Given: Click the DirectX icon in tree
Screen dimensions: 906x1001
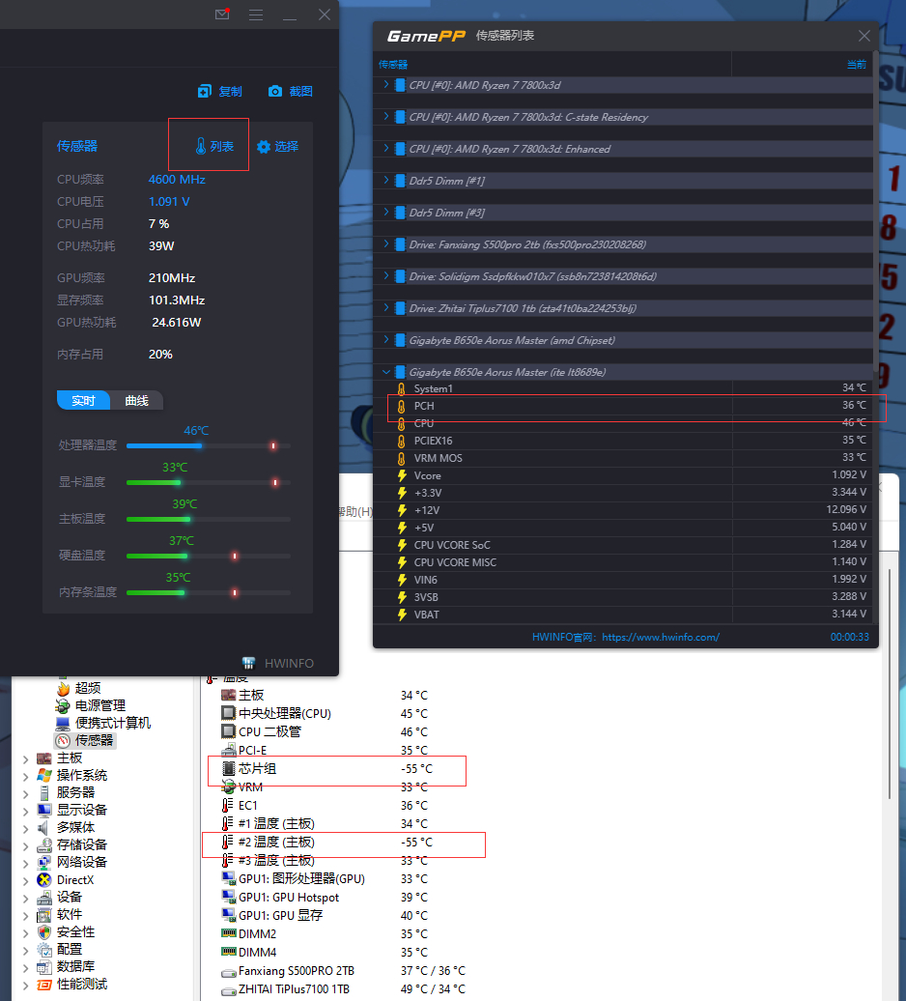Looking at the screenshot, I should [x=44, y=879].
